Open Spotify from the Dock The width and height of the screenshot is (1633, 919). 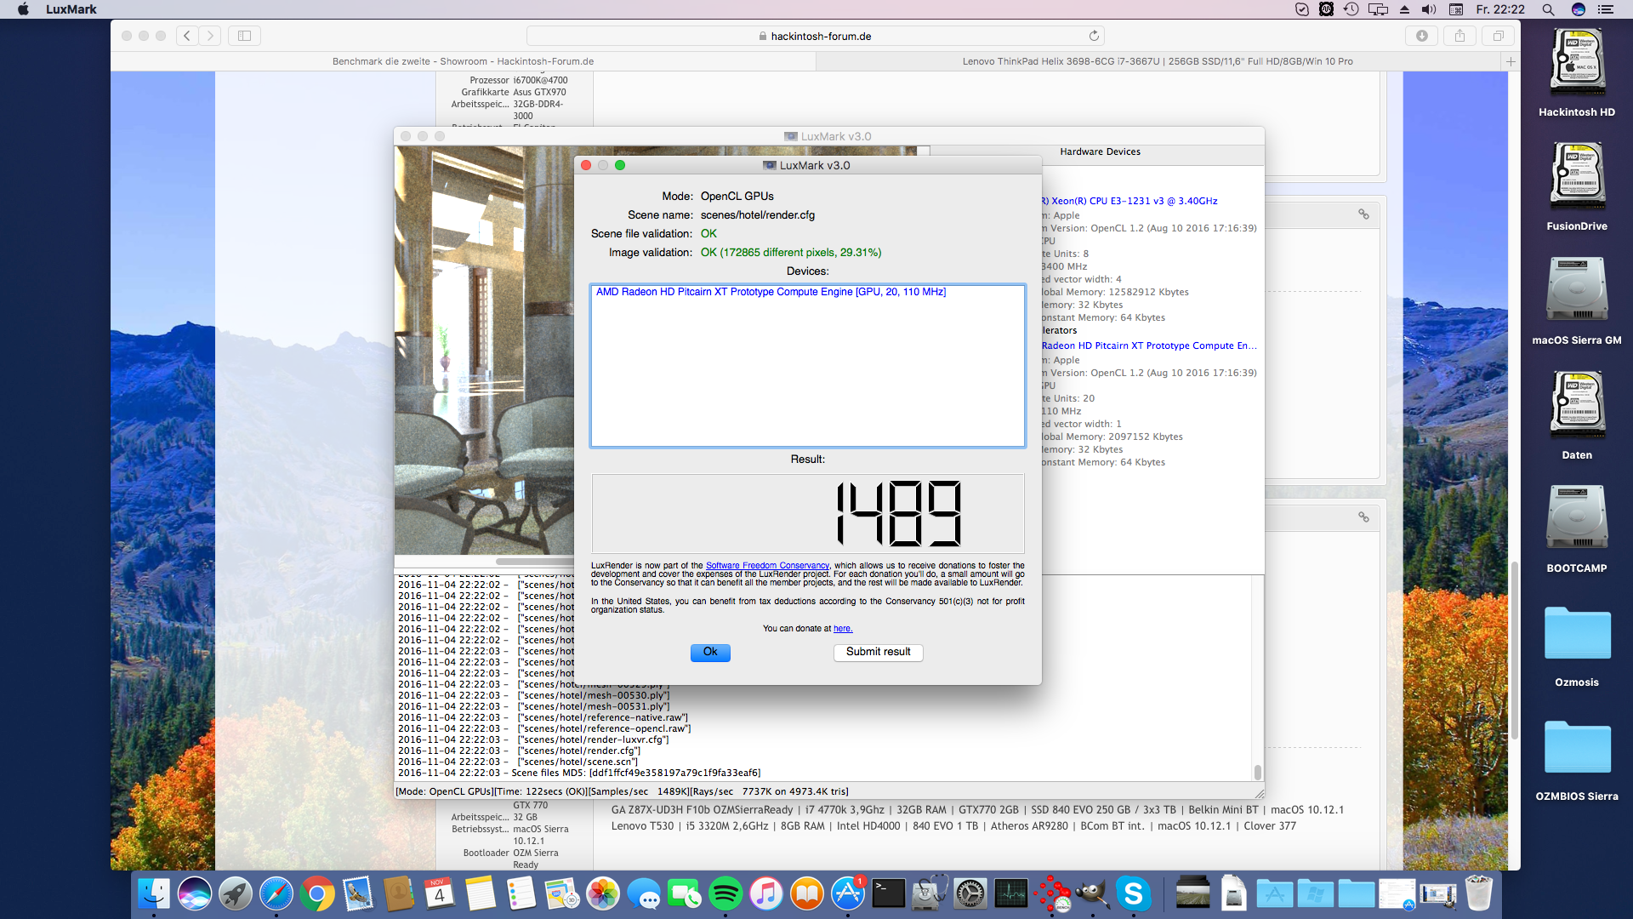pyautogui.click(x=725, y=893)
